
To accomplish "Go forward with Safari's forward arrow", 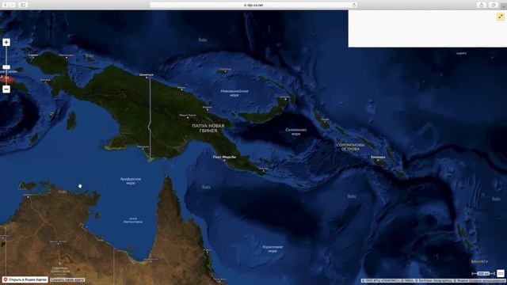I will [12, 5].
